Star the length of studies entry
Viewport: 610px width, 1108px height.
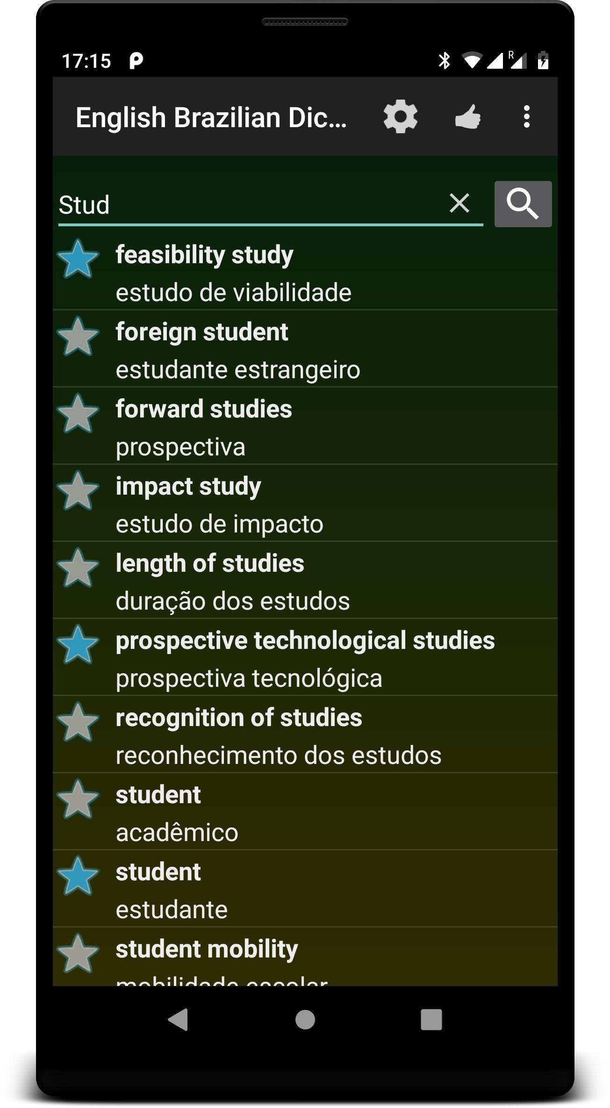coord(78,568)
